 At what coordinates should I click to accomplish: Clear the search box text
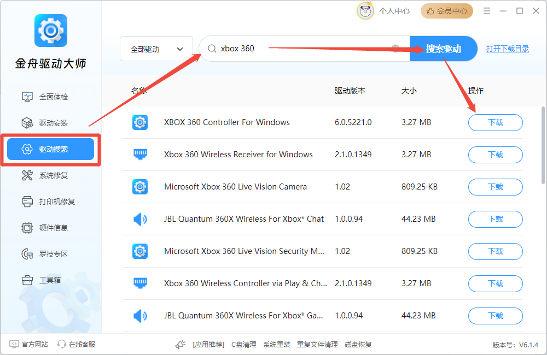395,49
